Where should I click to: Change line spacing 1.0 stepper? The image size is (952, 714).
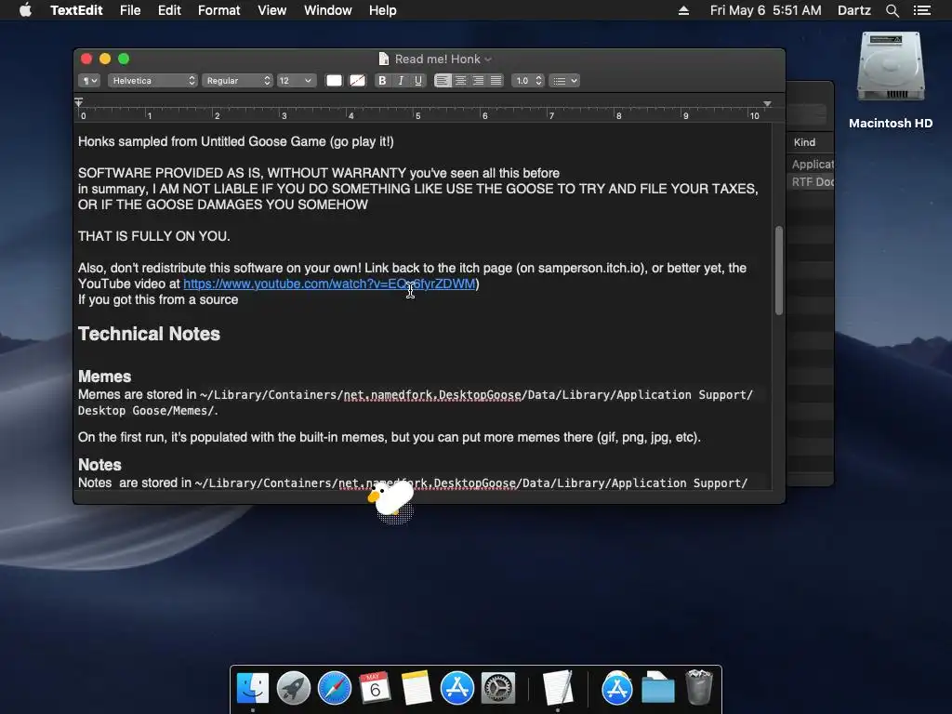(x=528, y=80)
